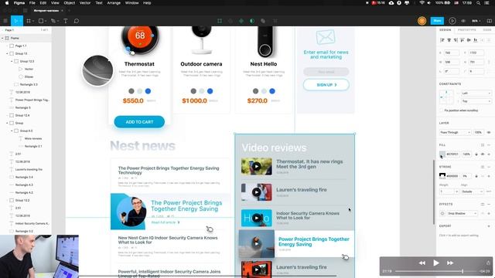Image resolution: width=495 pixels, height=278 pixels.
Task: Align selection vertical centers
Action: [469, 40]
